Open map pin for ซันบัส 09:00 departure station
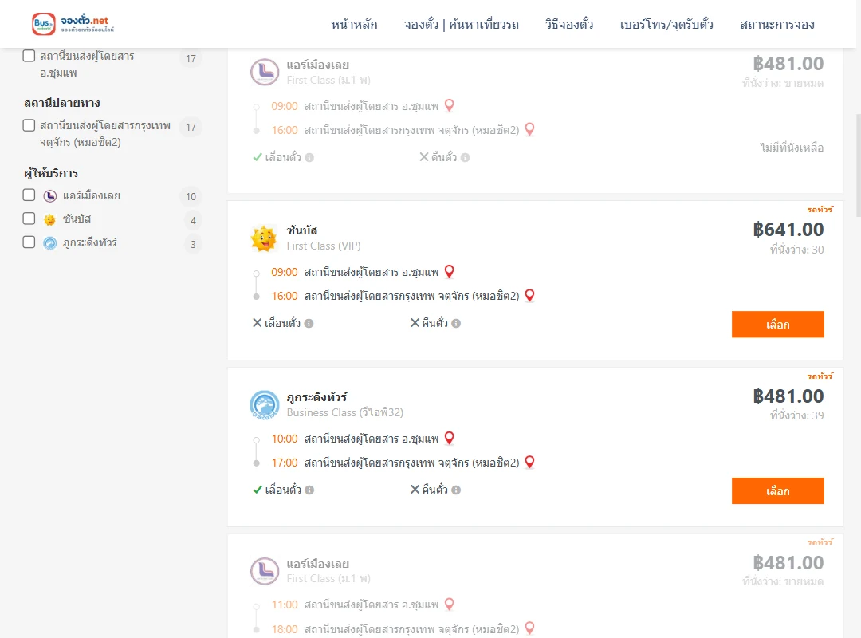861x638 pixels. click(x=449, y=271)
